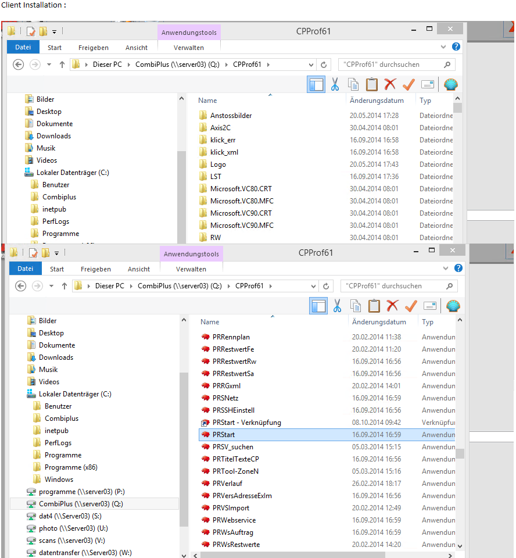516x558 pixels.
Task: Click the refresh button in lower window address bar
Action: pos(326,286)
